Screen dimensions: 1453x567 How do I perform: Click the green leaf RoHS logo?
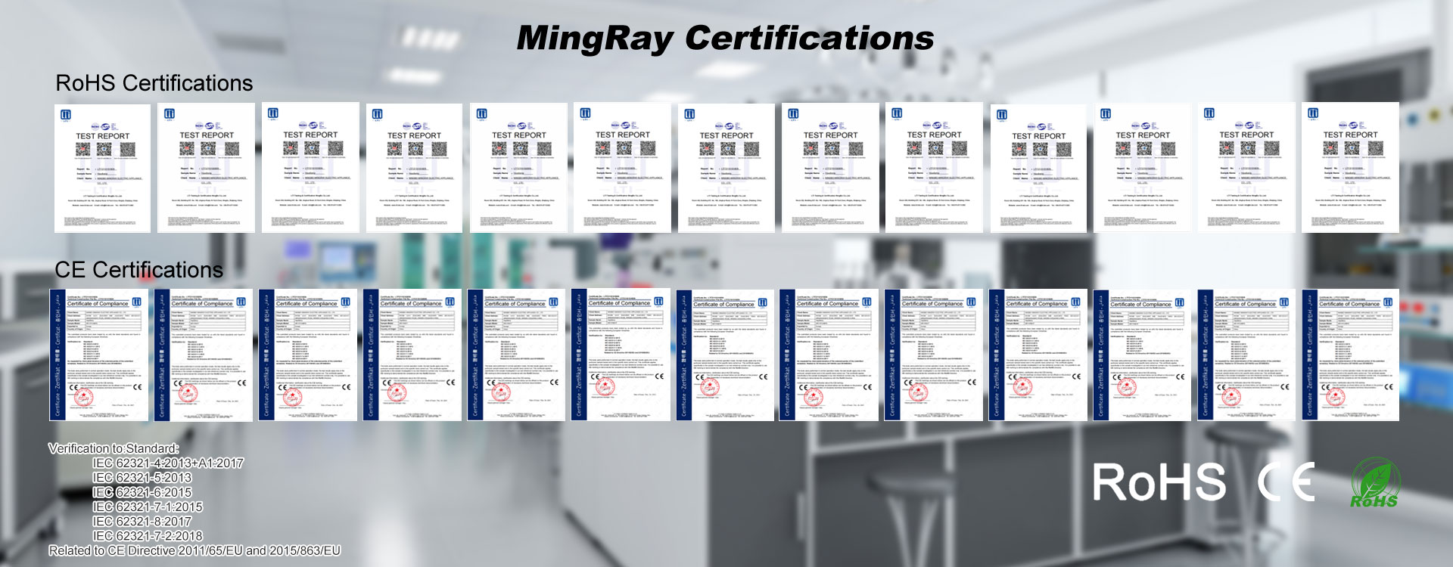1375,482
